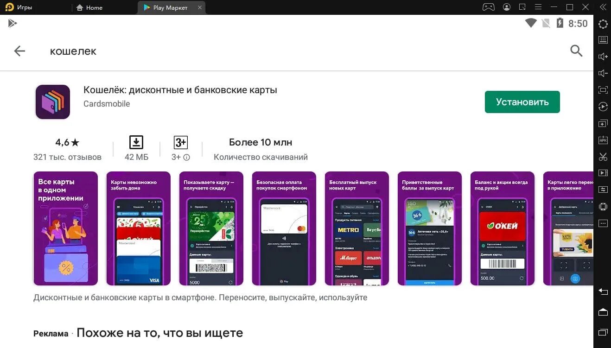The width and height of the screenshot is (611, 348).
Task: Click the Wi-Fi status icon
Action: [531, 23]
